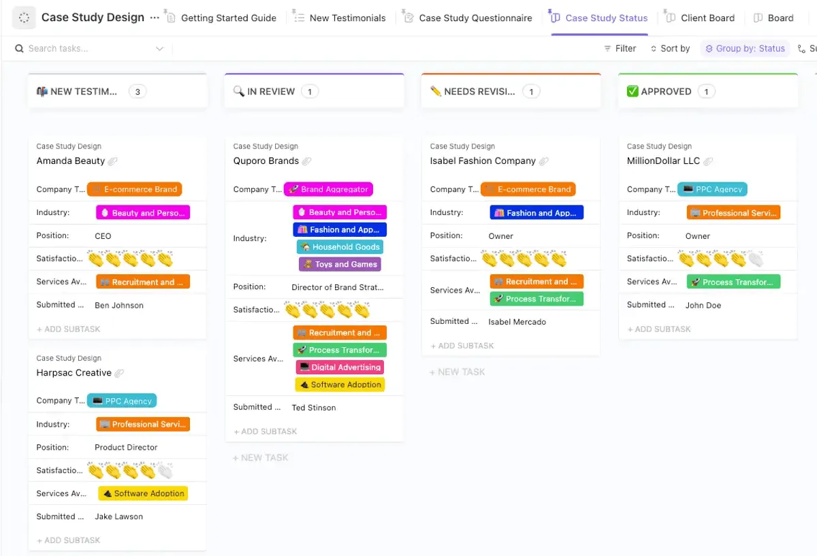Click Amanda Beauty's satisfaction clapping rating

130,259
